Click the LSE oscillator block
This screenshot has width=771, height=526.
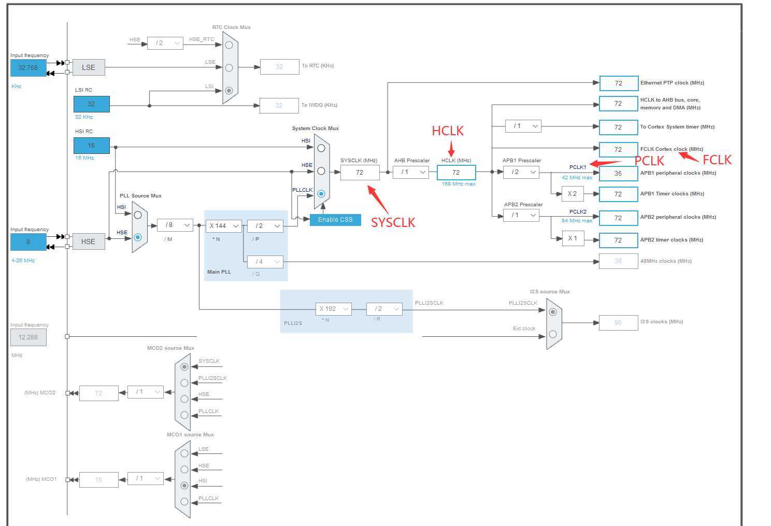[x=89, y=67]
